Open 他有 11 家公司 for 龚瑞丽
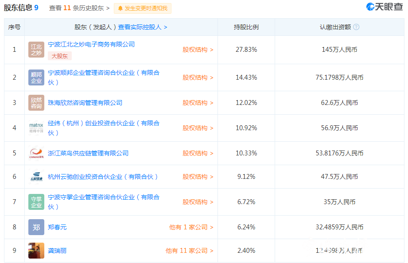The width and height of the screenshot is (408, 263). click(190, 251)
